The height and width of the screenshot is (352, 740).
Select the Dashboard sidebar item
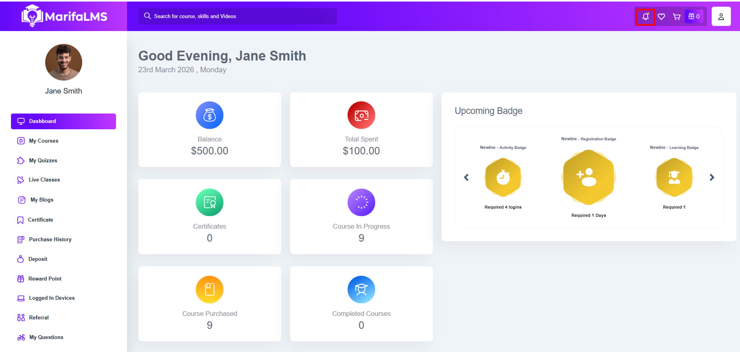coord(63,121)
